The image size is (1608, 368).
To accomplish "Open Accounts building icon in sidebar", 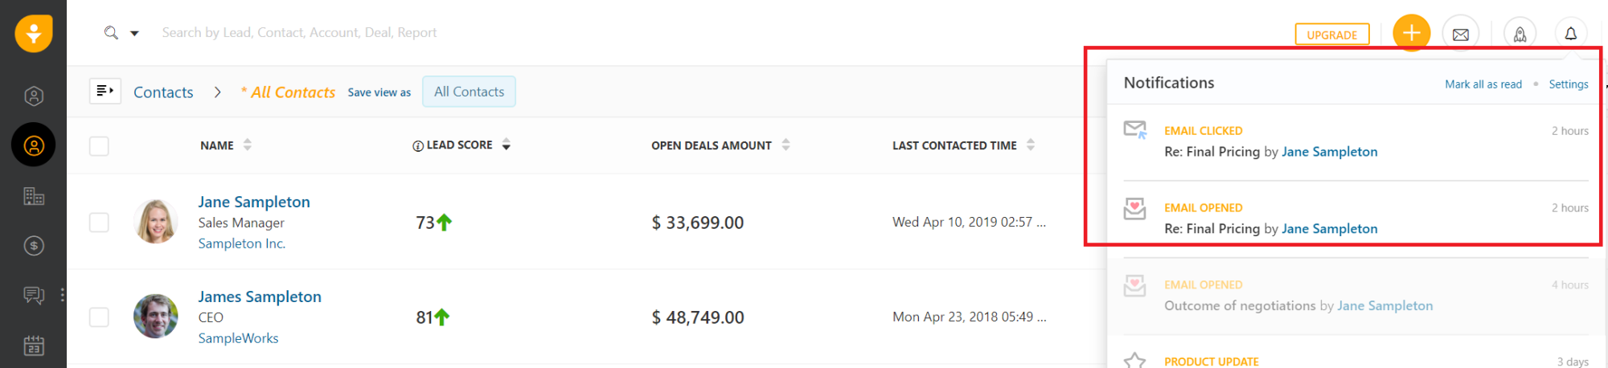I will [34, 196].
